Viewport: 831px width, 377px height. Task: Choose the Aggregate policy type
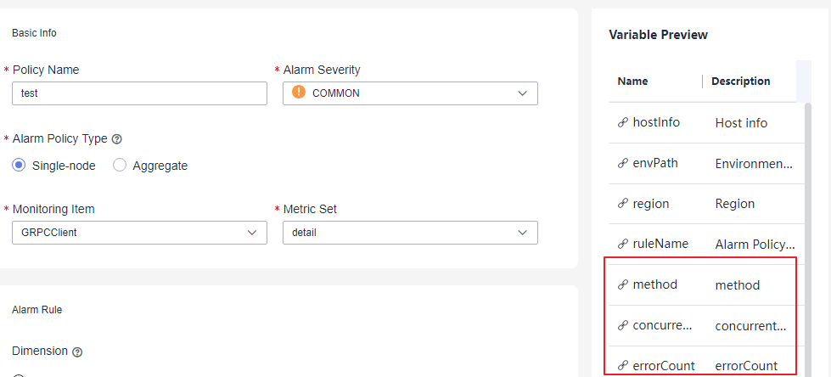click(120, 166)
